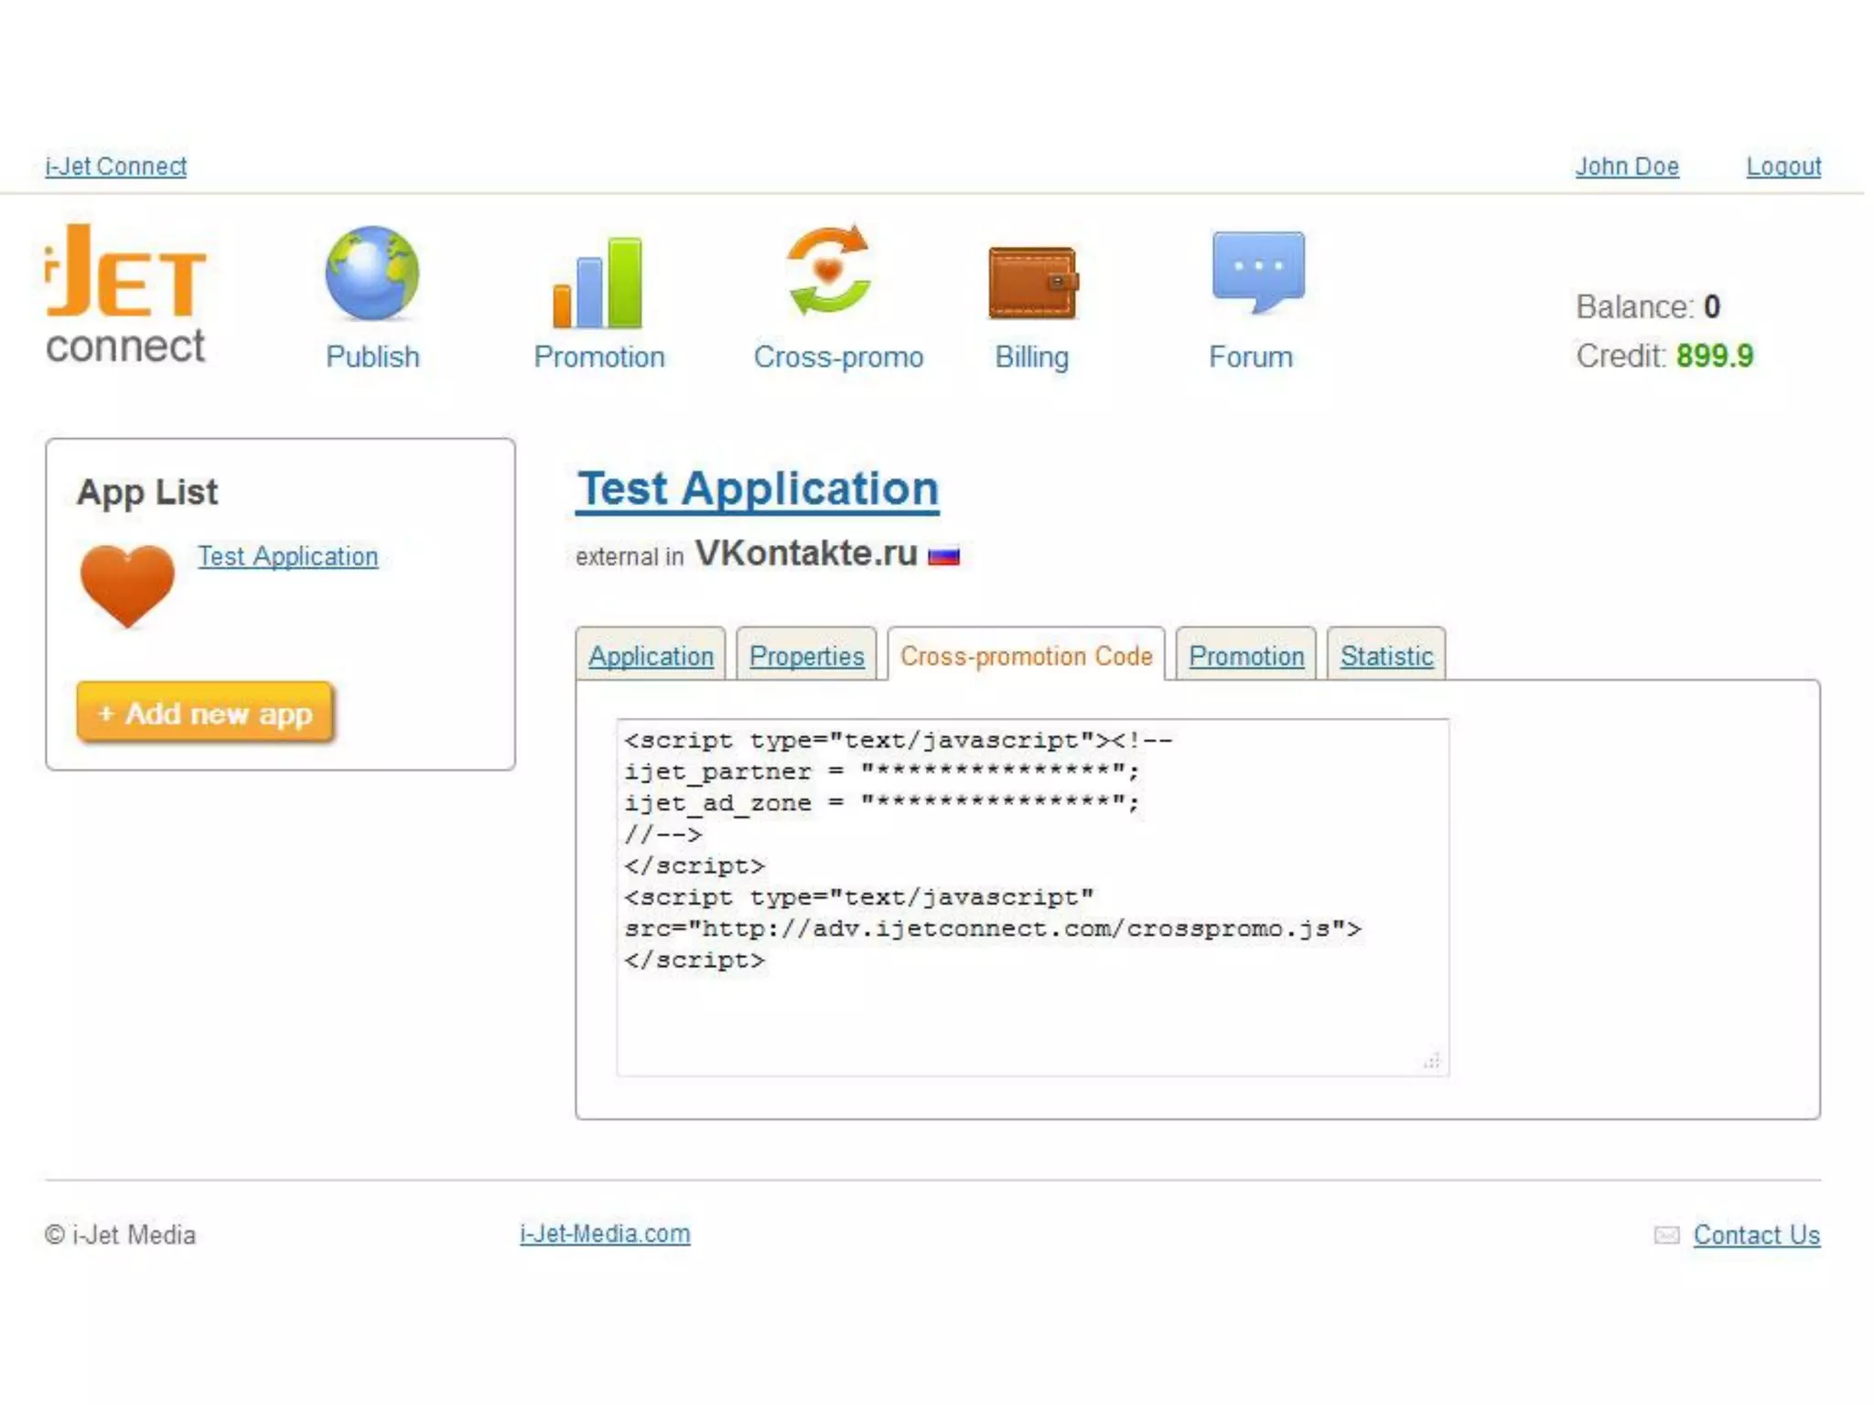Click the Forum speech bubble icon

(x=1257, y=271)
